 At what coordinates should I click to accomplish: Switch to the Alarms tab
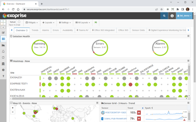coord(46,30)
